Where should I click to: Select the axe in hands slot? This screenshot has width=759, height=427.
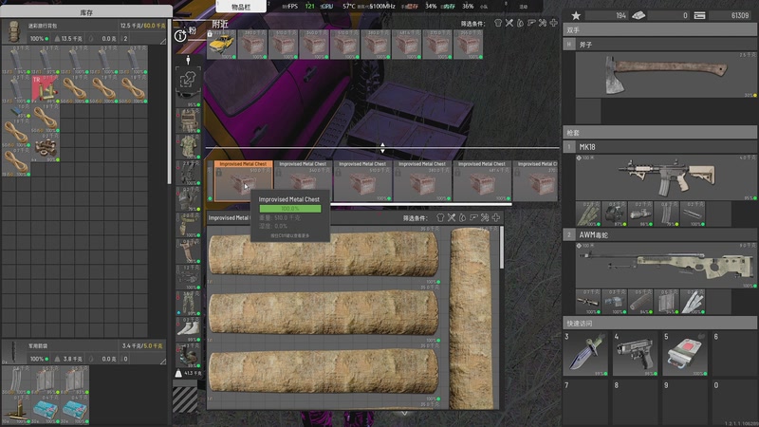(x=666, y=74)
